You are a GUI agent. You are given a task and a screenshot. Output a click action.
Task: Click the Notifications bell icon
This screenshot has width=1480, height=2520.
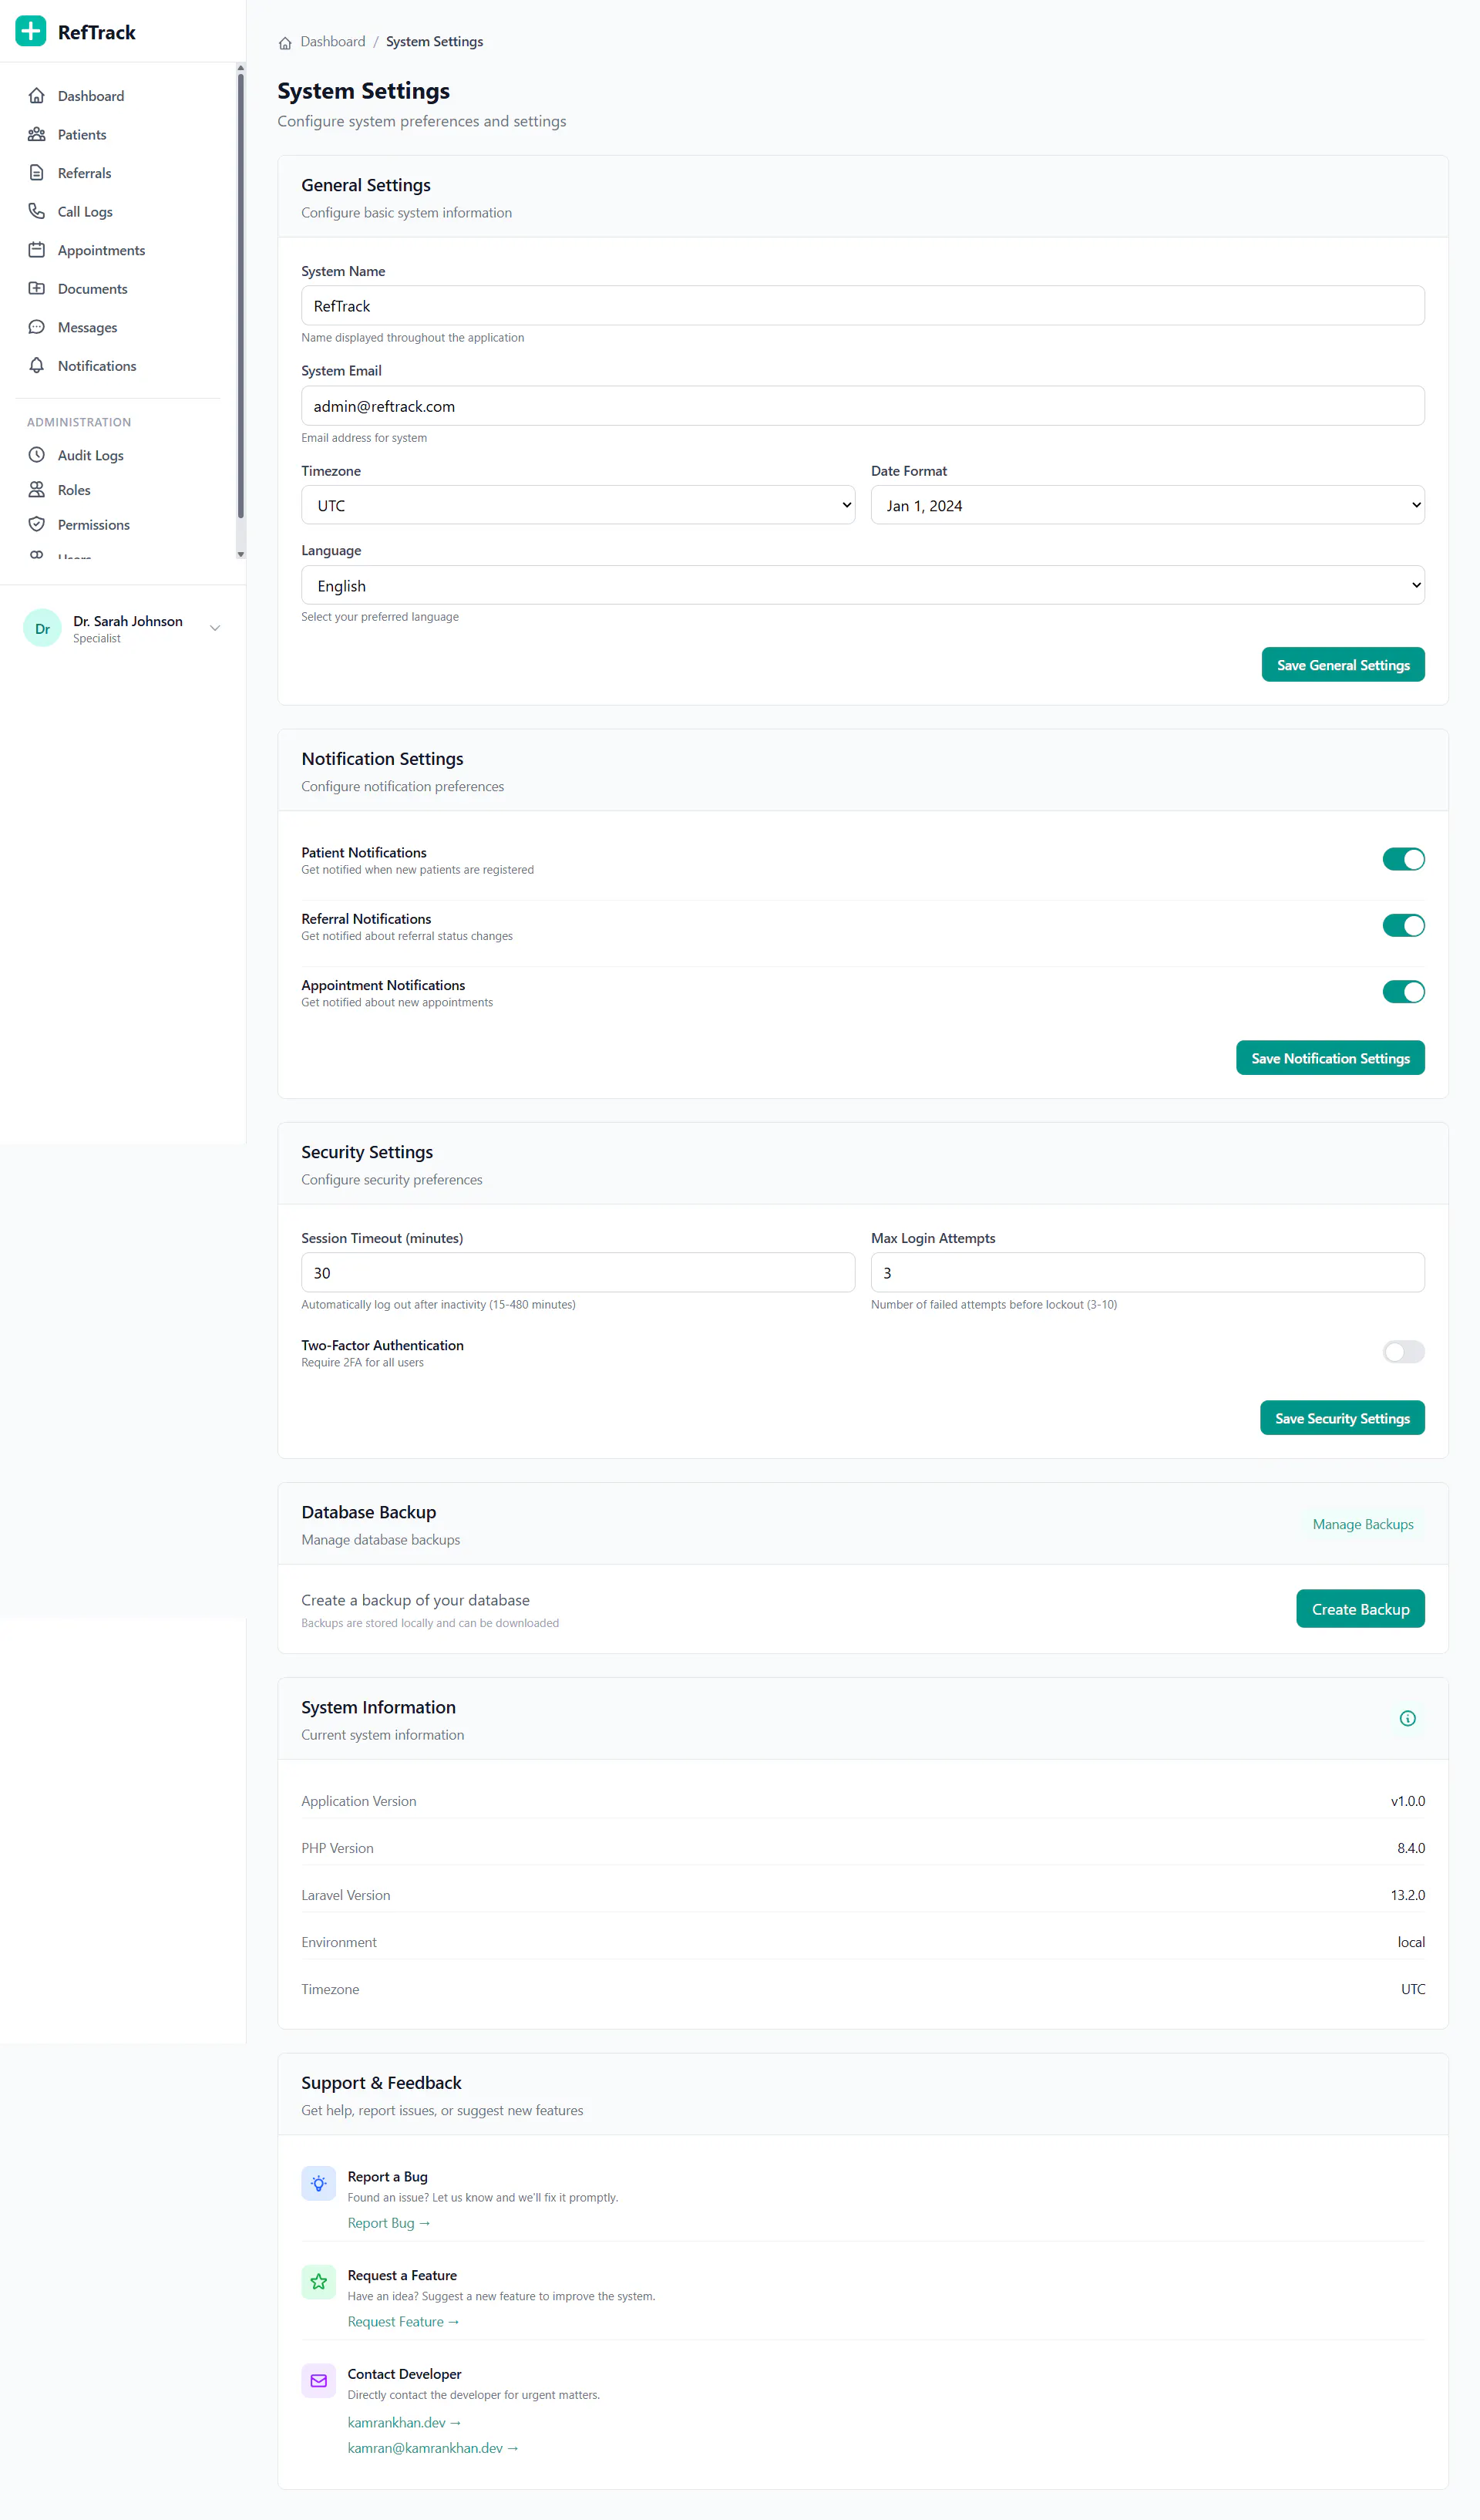pos(37,366)
